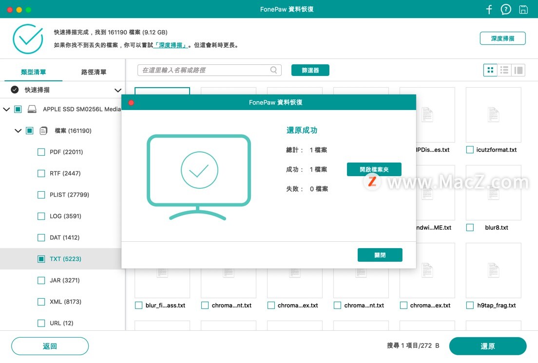Viewport: 538px width, 363px height.
Task: Click the macOS yellow minimize button
Action: [19, 10]
